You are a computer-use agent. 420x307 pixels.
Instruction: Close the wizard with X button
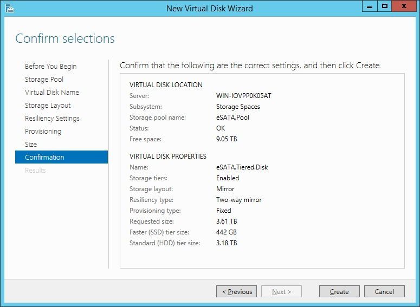click(x=404, y=6)
